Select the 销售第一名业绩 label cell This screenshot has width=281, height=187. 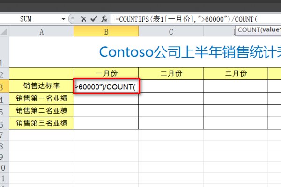click(42, 99)
